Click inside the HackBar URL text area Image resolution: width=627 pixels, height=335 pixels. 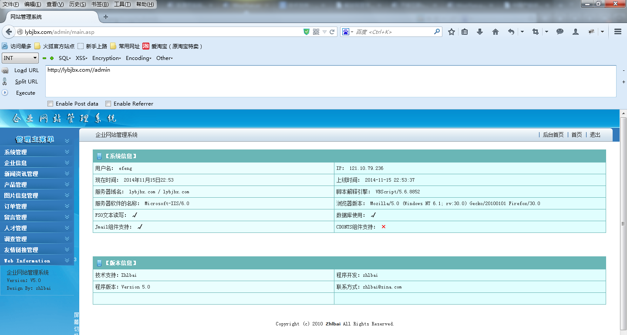tap(331, 81)
